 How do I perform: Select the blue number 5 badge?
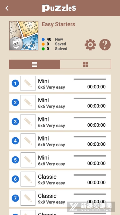[x=15, y=160]
